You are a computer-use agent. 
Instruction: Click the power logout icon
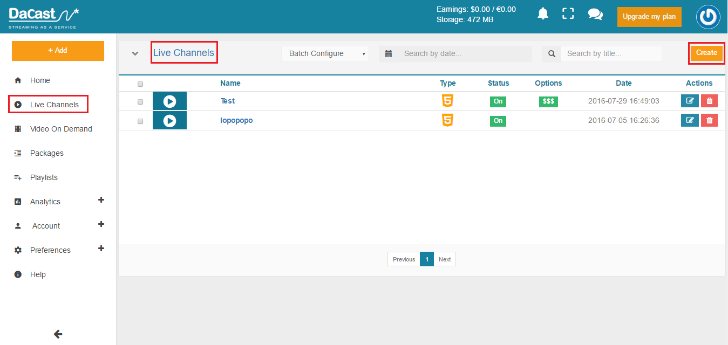(x=707, y=17)
